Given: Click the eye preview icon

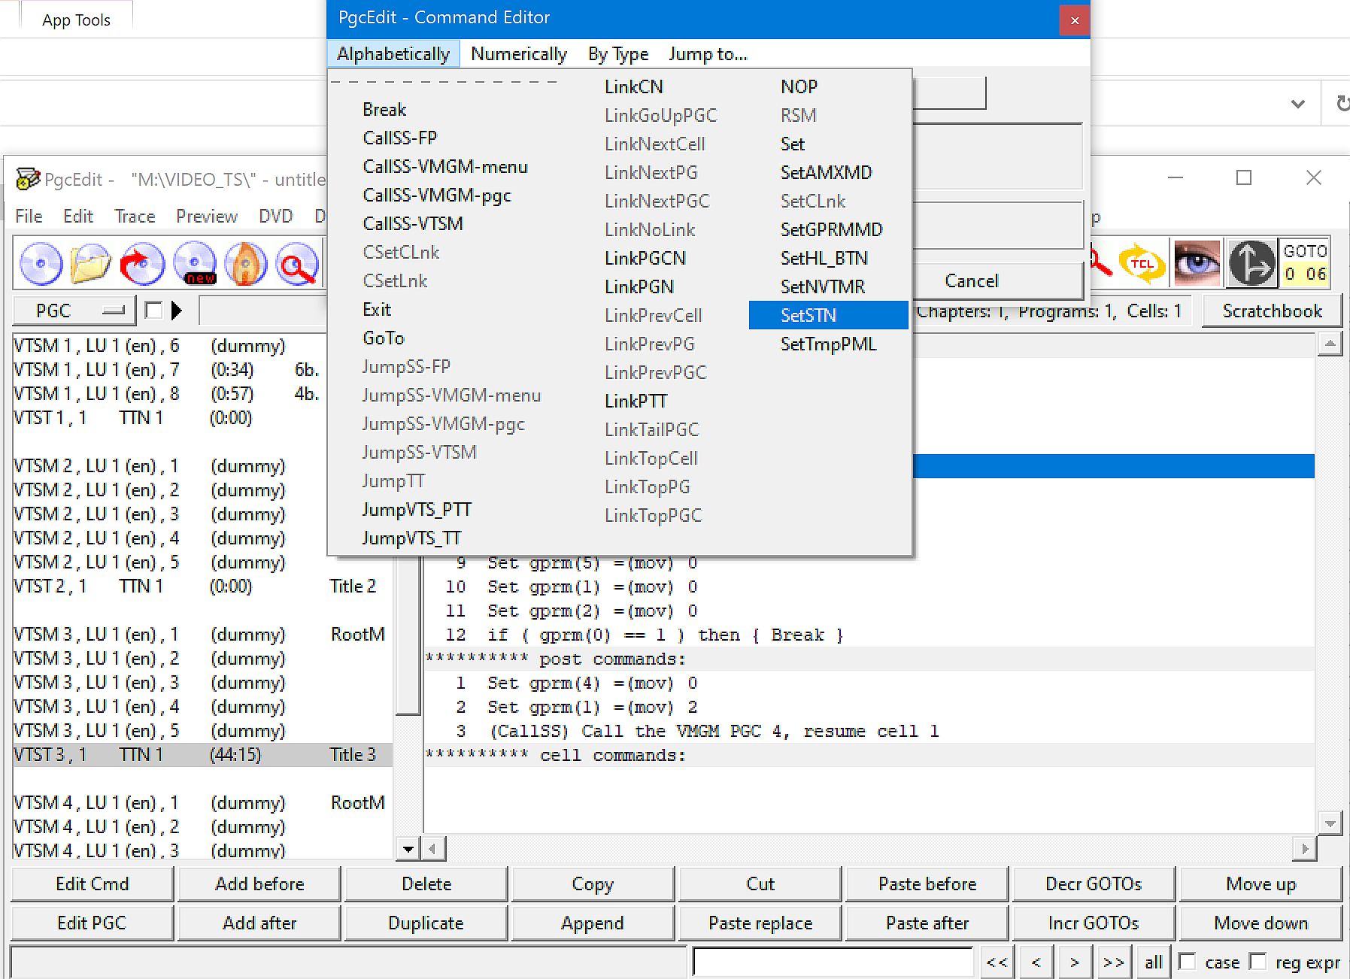Looking at the screenshot, I should [1197, 264].
